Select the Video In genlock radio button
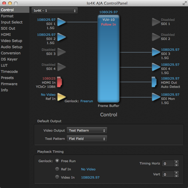This screenshot has height=188, width=188. (x=57, y=177)
